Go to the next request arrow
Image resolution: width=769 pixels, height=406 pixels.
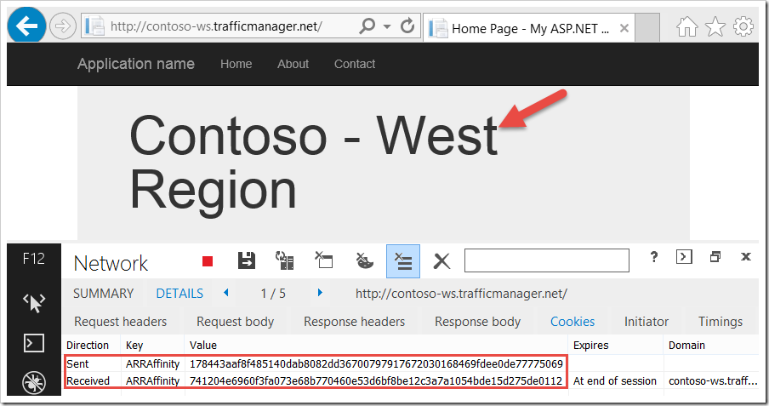click(320, 293)
